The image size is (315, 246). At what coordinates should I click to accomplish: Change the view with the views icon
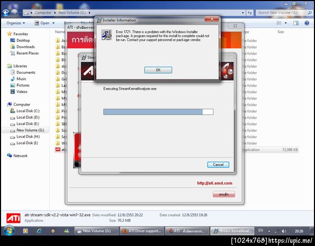[279, 23]
